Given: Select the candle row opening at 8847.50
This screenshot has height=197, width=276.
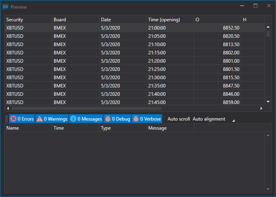Looking at the screenshot, I should point(135,85).
